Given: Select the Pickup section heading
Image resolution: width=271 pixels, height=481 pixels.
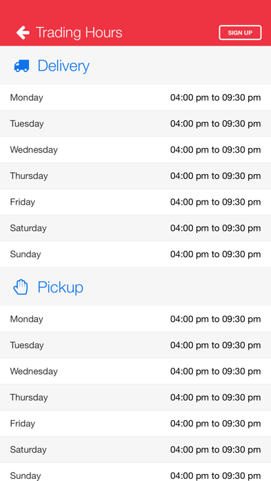Looking at the screenshot, I should point(60,287).
